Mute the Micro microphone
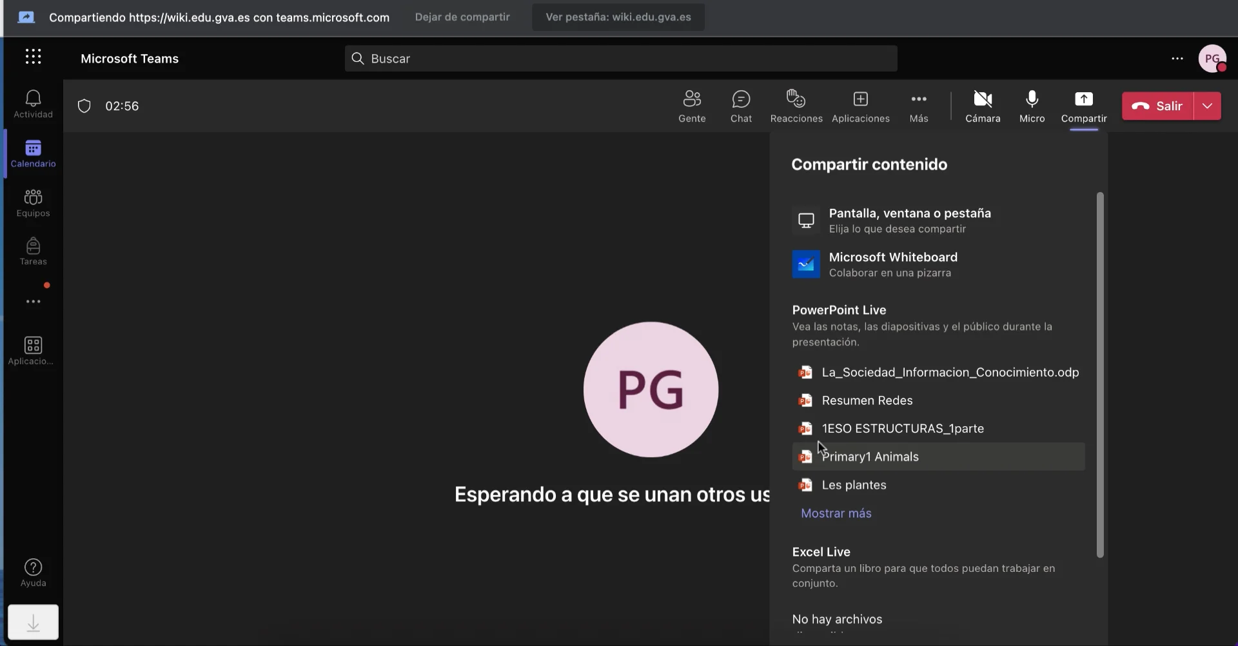 (x=1032, y=106)
